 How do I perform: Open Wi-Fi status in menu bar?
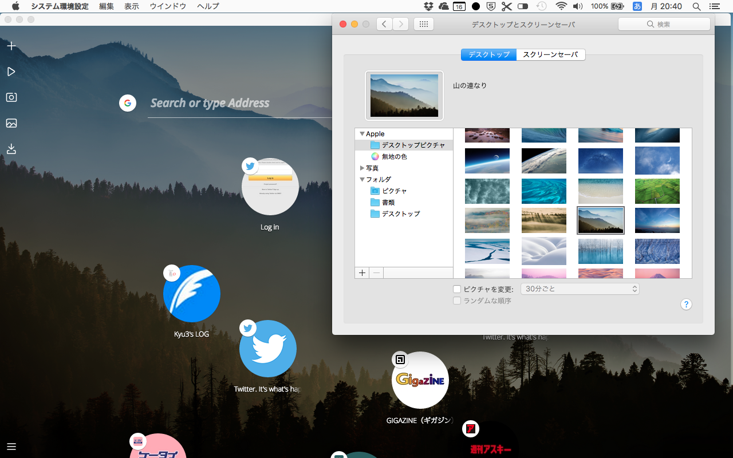[561, 6]
